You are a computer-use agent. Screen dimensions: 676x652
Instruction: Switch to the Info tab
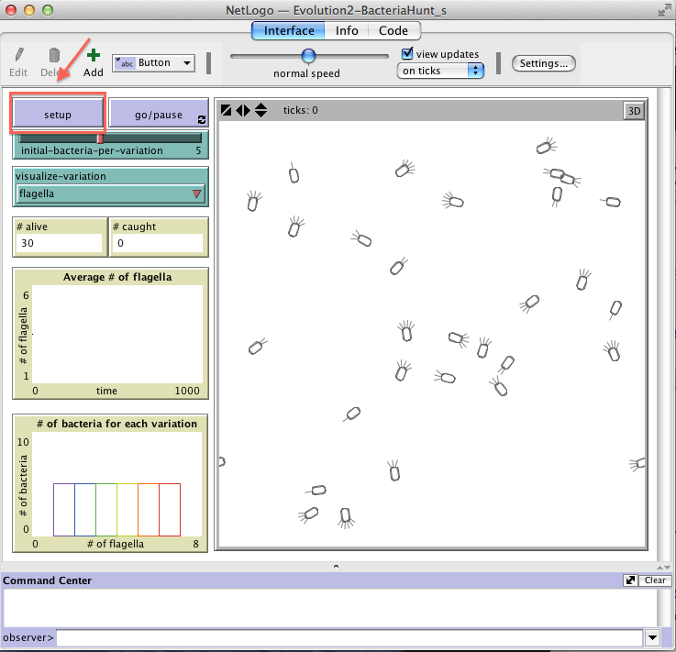coord(347,30)
